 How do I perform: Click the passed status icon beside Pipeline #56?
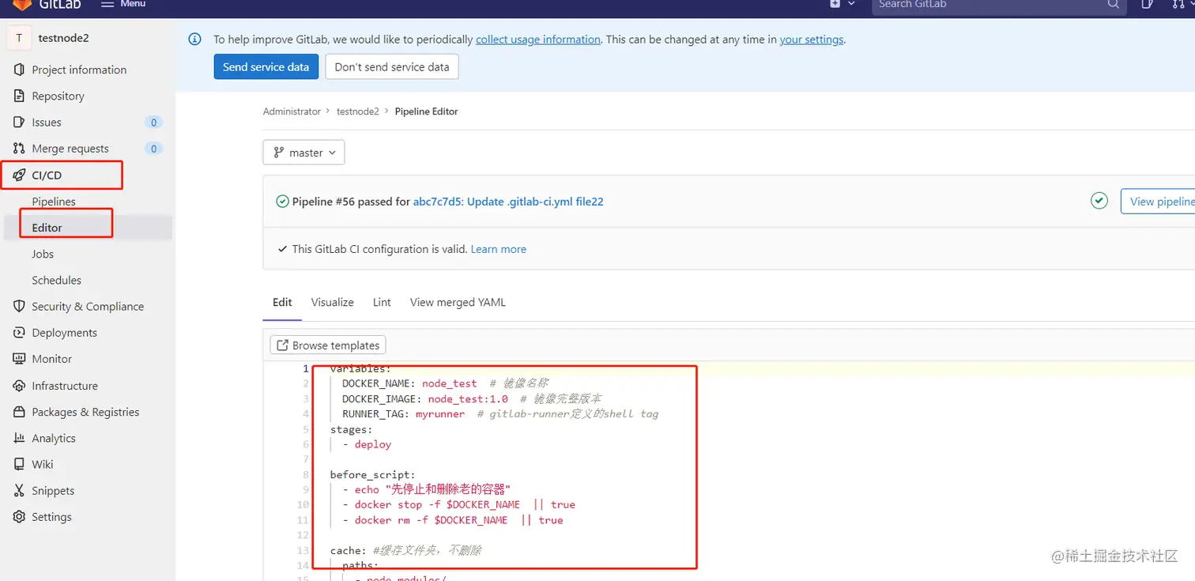coord(282,202)
